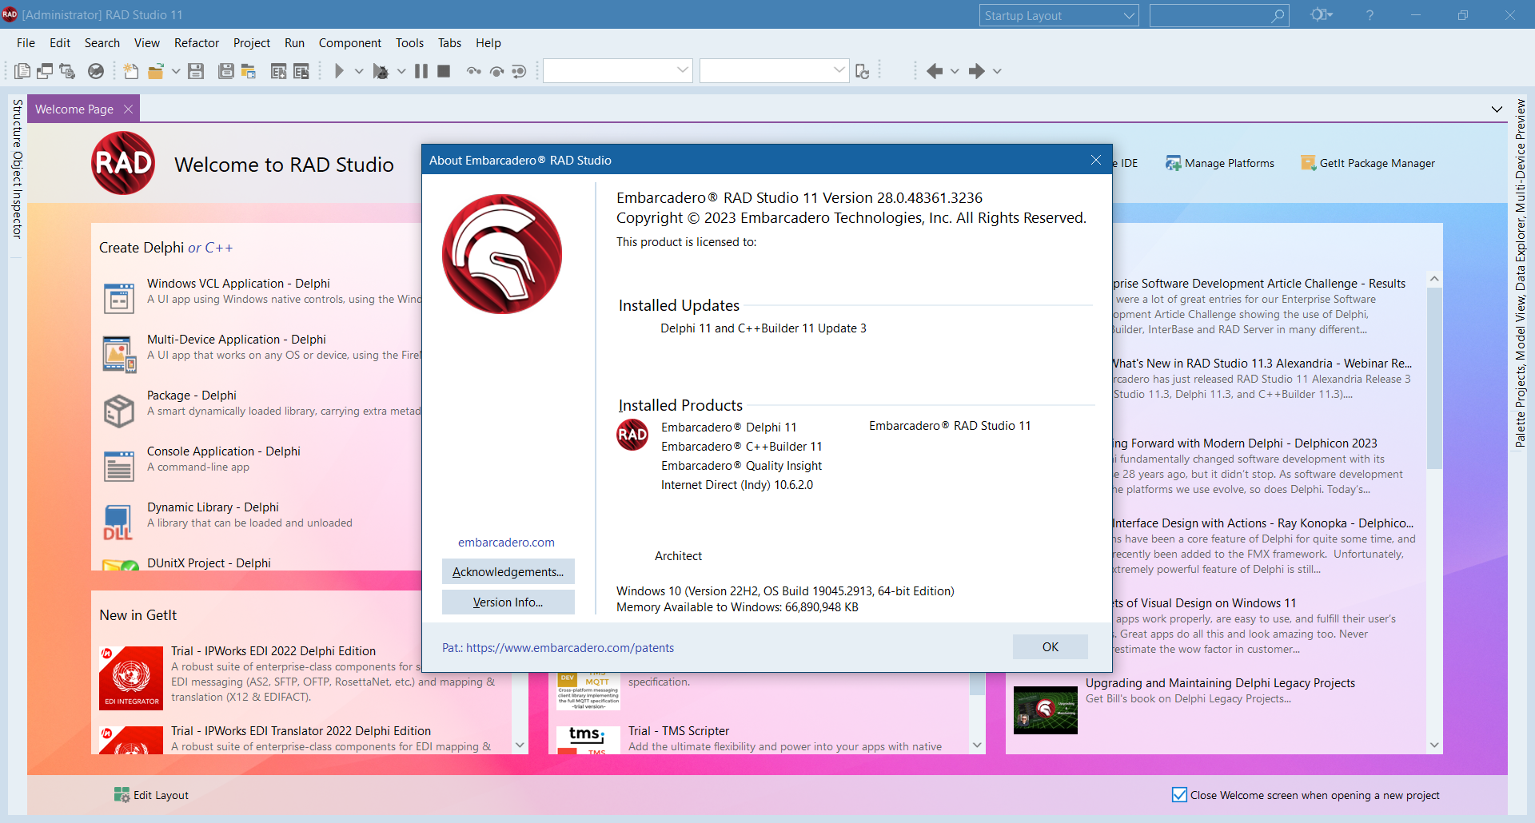Click the Toggle Form/Unit toolbar icon
This screenshot has height=823, width=1535.
coord(67,71)
